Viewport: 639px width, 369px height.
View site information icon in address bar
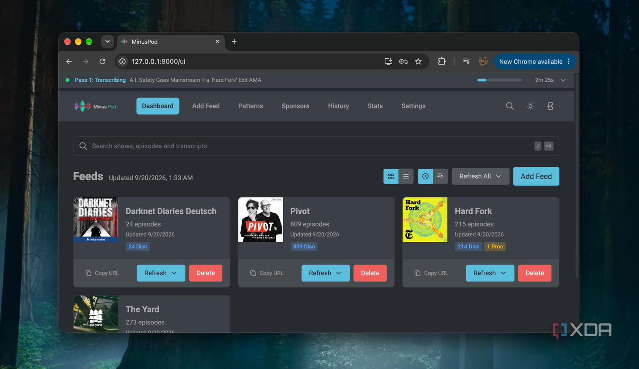(123, 62)
